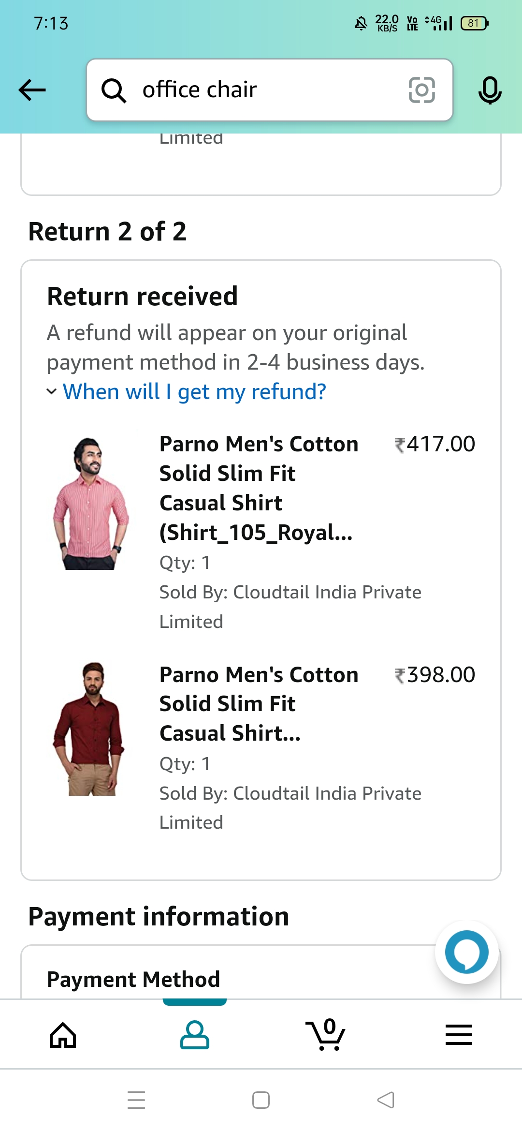The height and width of the screenshot is (1132, 522).
Task: Tap the back arrow icon
Action: [32, 90]
